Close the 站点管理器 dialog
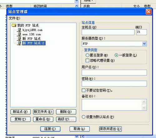156x138 pixels. click(x=149, y=12)
